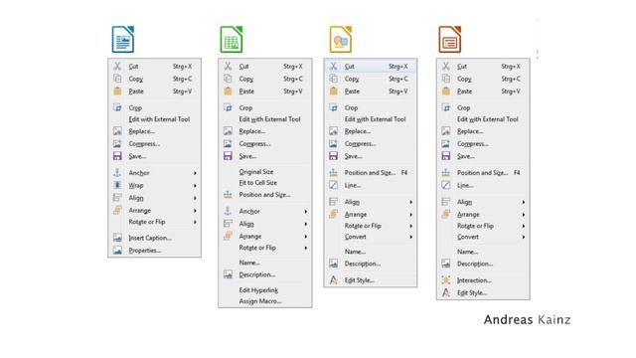Click Replace image icon in Writer menu
The image size is (636, 358).
(x=117, y=131)
